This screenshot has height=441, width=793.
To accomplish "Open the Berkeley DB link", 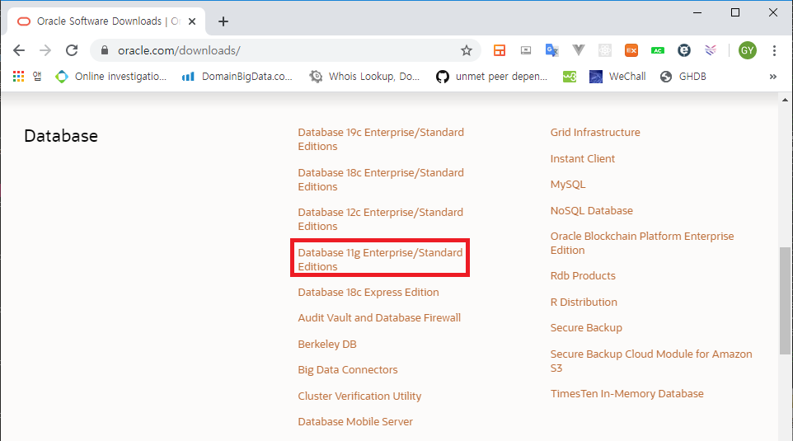I will click(x=327, y=344).
